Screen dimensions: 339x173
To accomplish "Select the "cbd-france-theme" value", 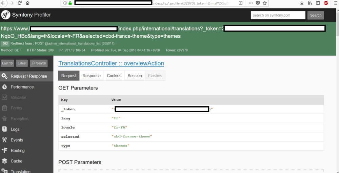I will click(132, 136).
